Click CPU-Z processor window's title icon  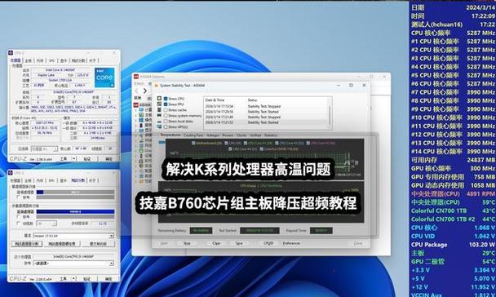(11, 53)
